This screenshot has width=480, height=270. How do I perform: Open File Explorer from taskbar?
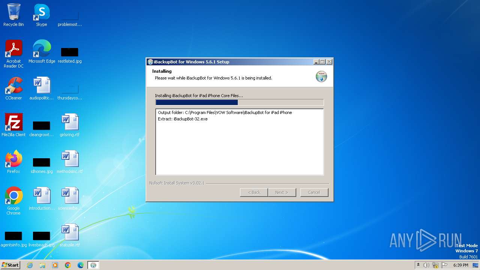(42, 265)
